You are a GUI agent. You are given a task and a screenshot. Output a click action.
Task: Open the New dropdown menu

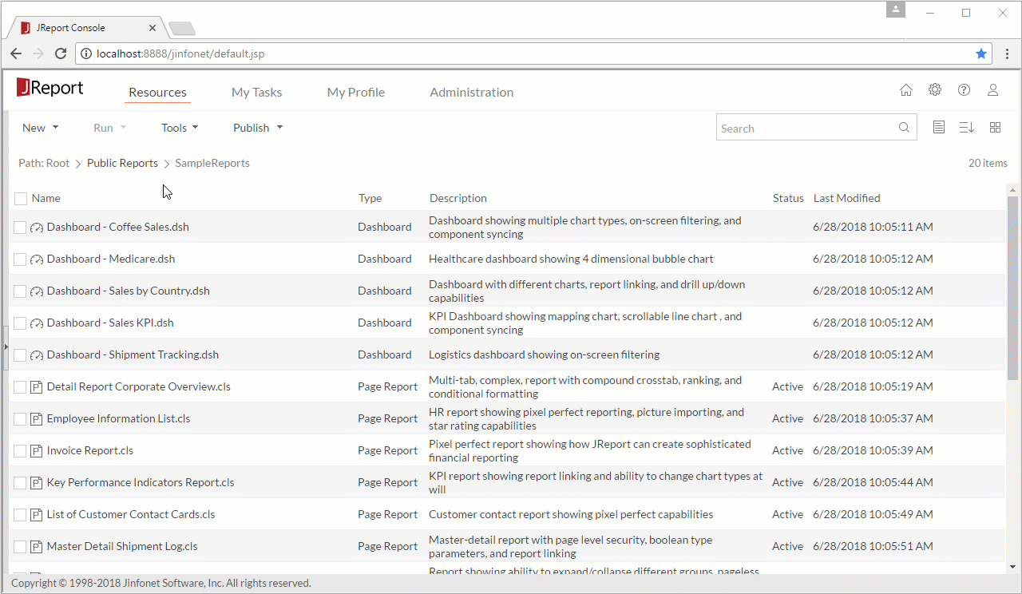pyautogui.click(x=40, y=128)
